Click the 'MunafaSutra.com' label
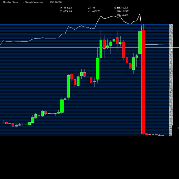The width and height of the screenshot is (179, 179). tap(34, 2)
